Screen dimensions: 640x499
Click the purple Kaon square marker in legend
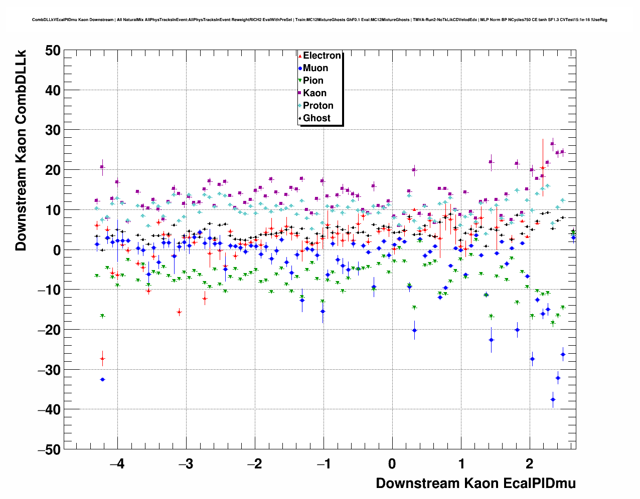point(300,93)
